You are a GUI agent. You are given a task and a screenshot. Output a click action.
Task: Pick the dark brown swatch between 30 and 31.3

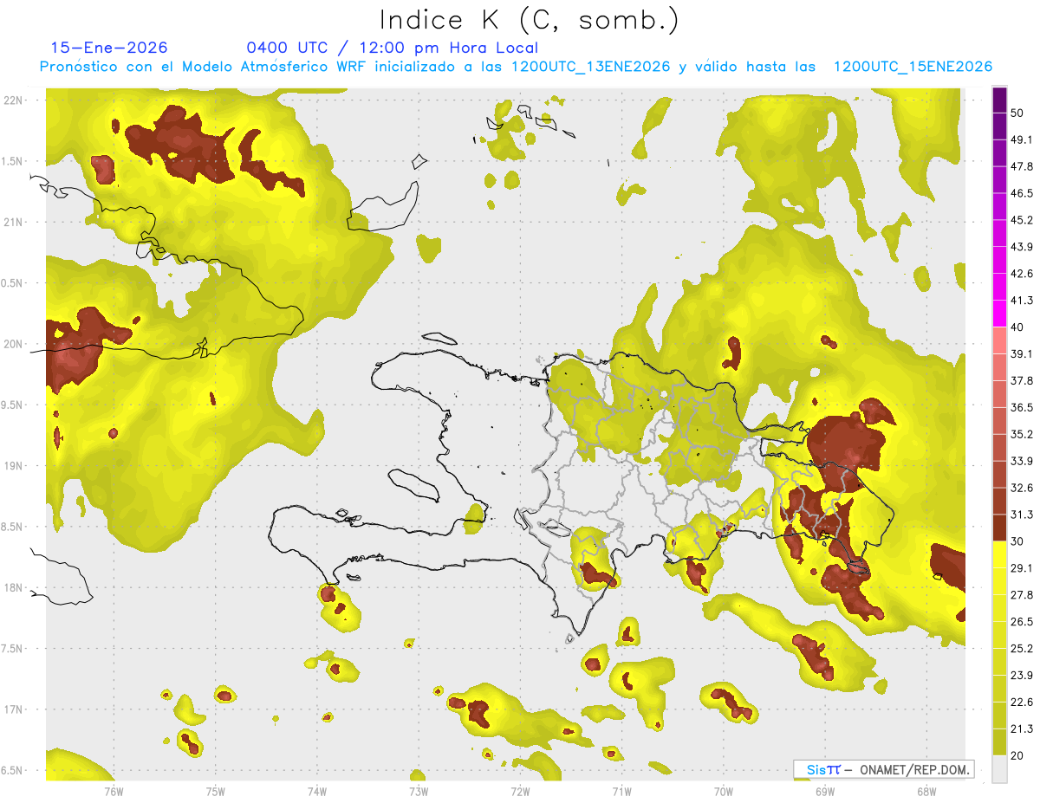pos(1000,528)
